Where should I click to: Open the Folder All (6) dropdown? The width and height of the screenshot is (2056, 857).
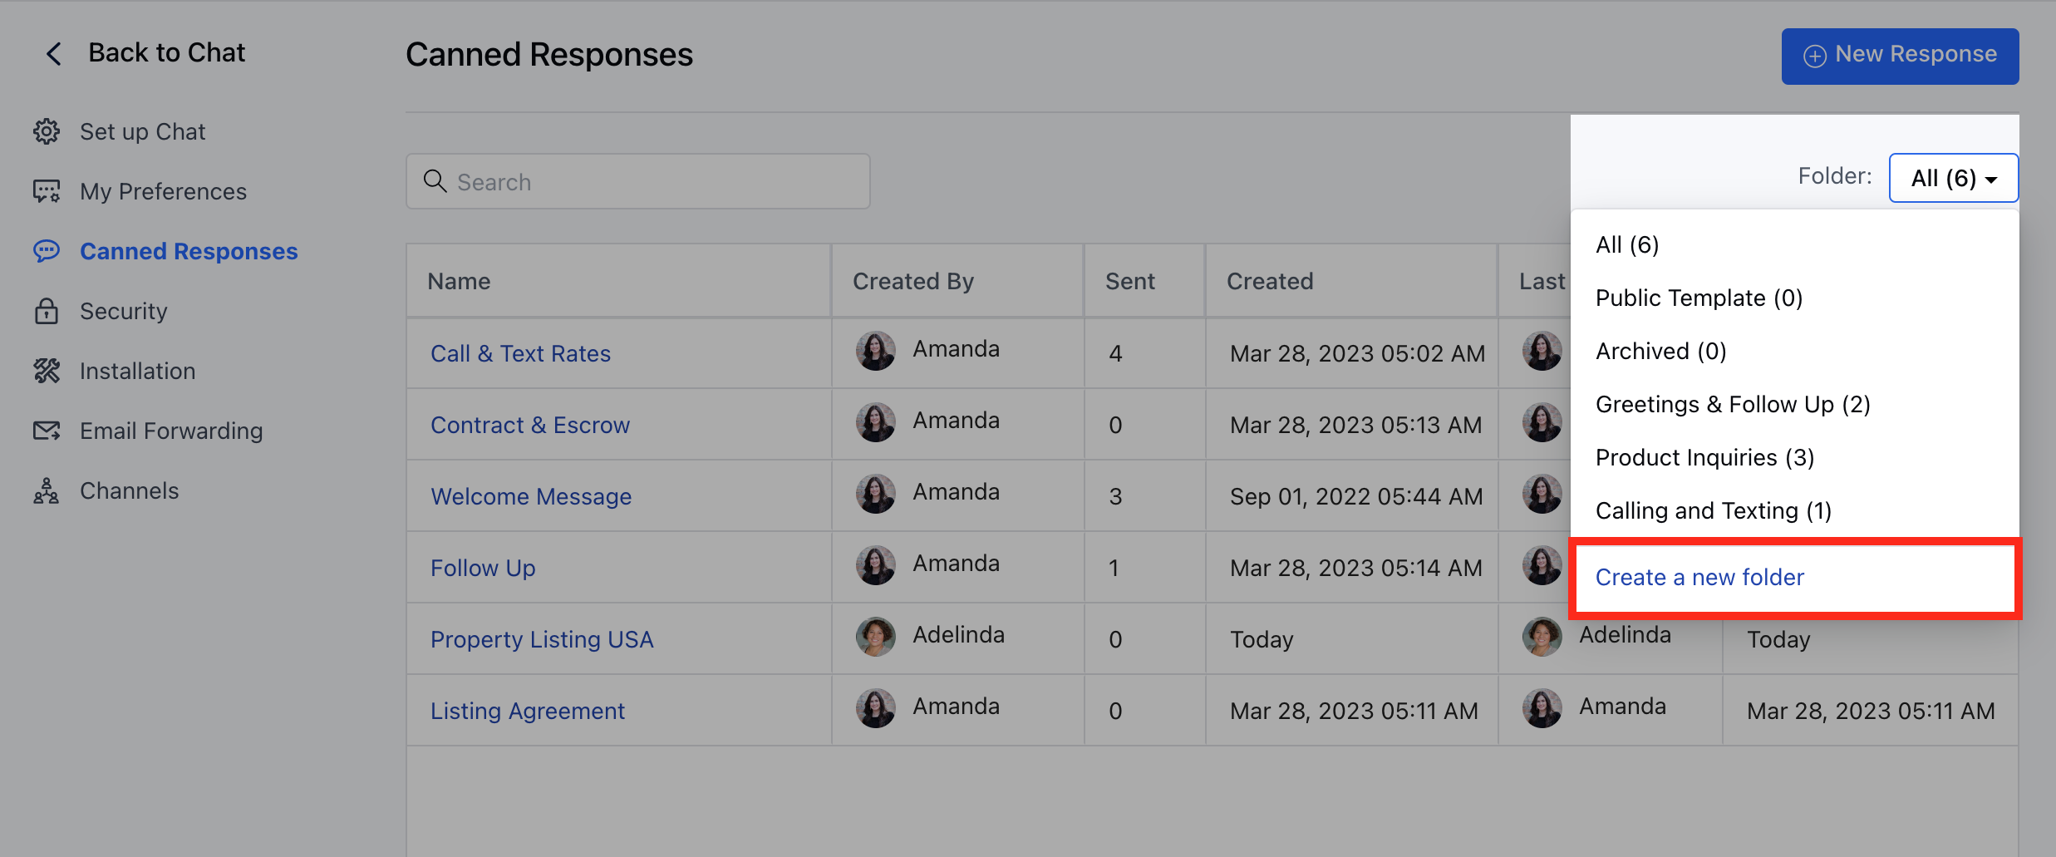point(1953,177)
